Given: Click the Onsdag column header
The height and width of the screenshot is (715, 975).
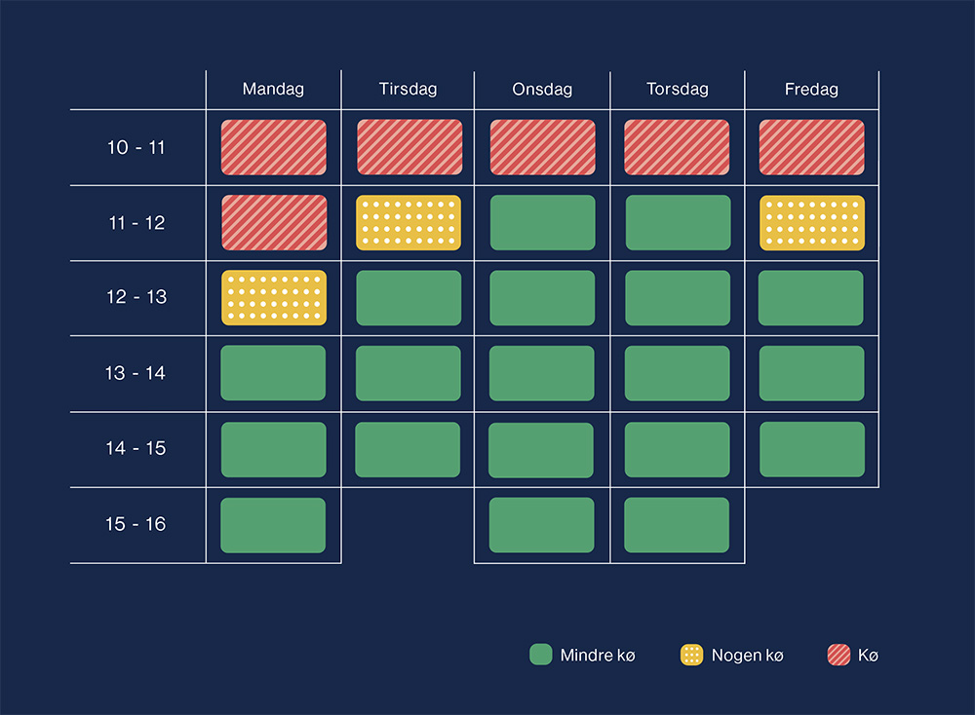Looking at the screenshot, I should 542,90.
